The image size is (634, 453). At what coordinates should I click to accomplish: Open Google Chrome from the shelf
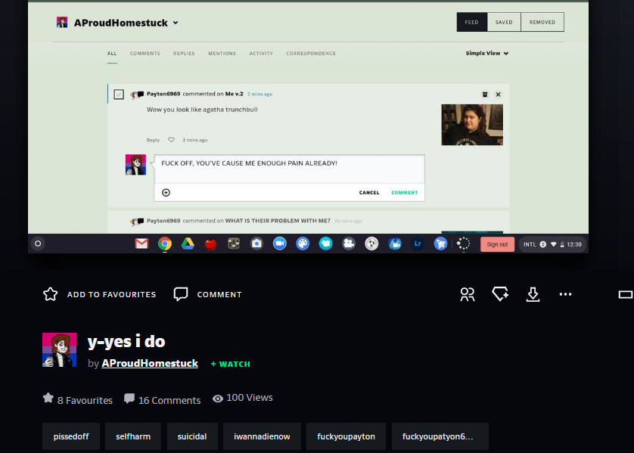pyautogui.click(x=165, y=244)
